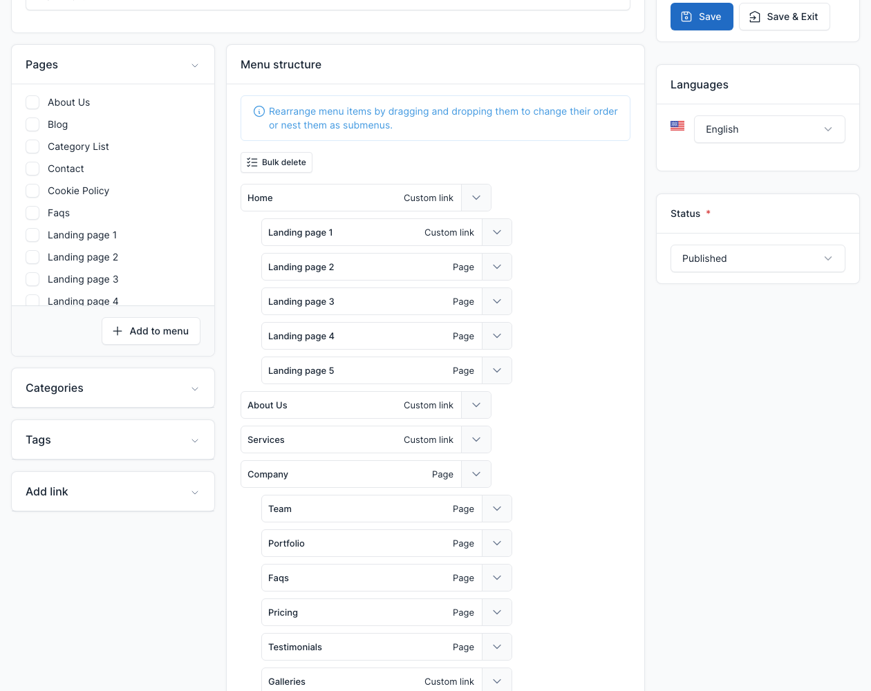Expand the Landing page 1 menu item chevron

coord(497,232)
